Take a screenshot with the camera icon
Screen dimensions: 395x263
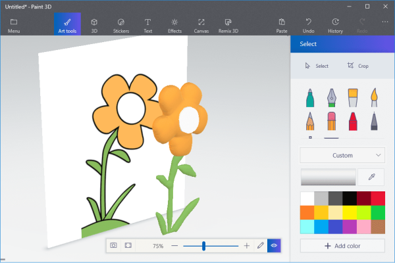coord(113,245)
